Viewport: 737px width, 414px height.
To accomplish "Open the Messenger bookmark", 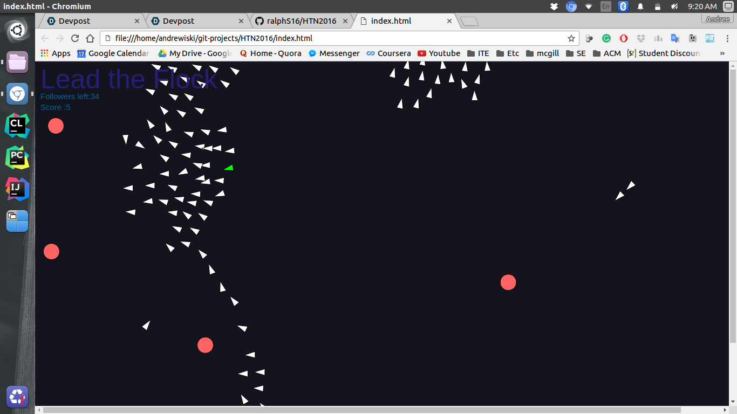I will click(334, 53).
